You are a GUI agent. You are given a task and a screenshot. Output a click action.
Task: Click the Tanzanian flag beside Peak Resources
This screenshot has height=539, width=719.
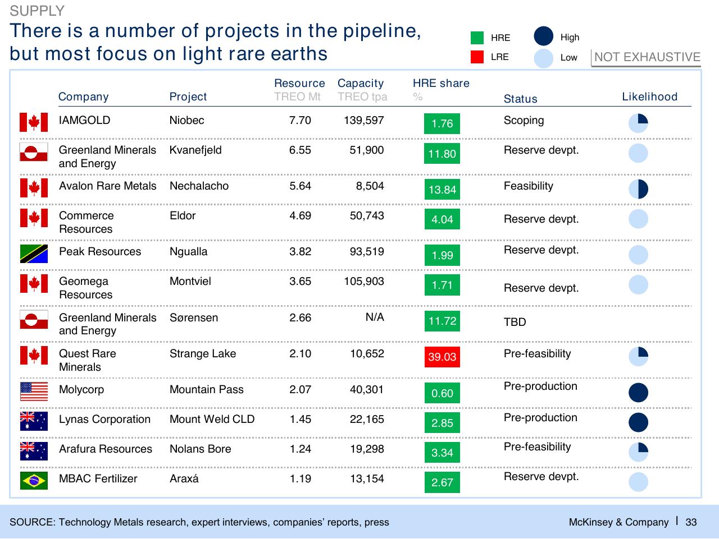(34, 254)
